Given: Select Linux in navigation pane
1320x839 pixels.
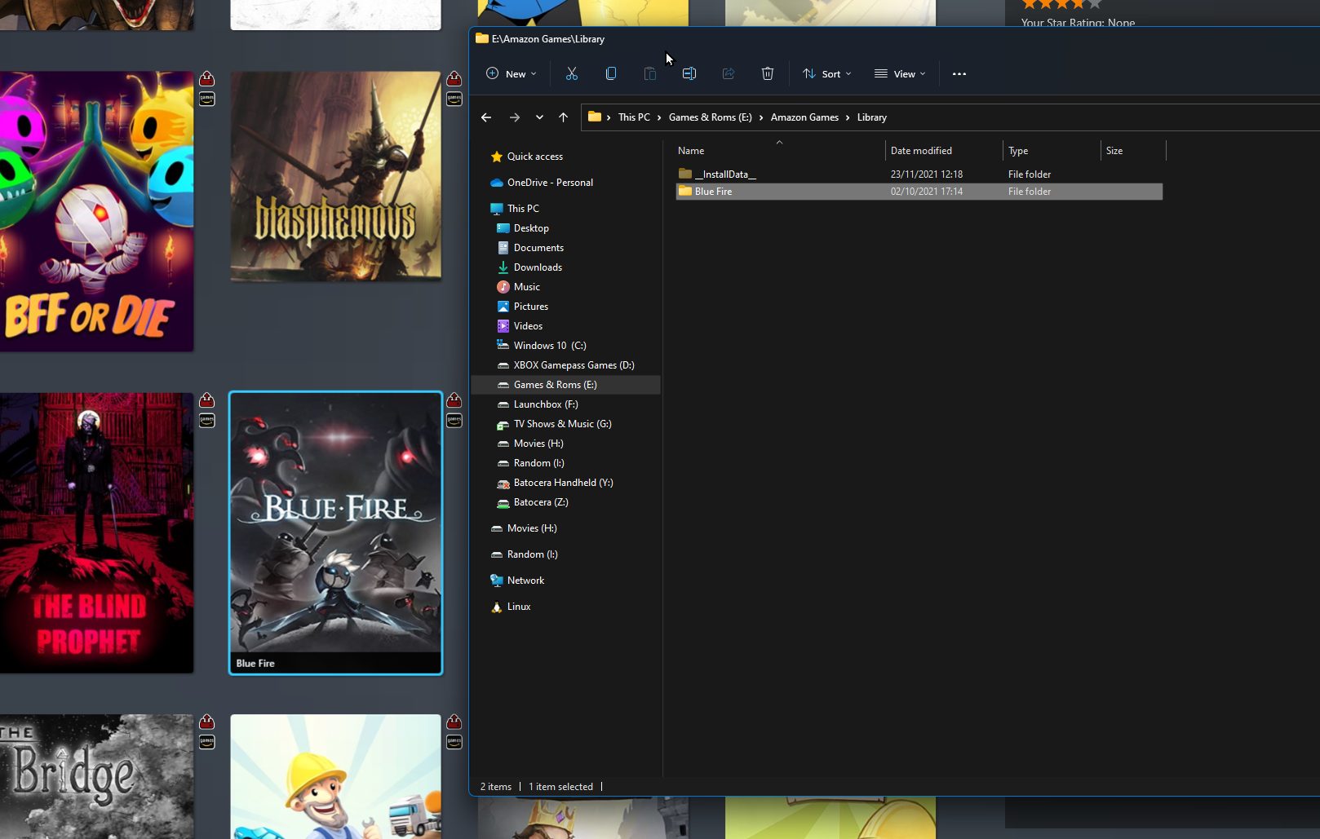Looking at the screenshot, I should [x=511, y=607].
